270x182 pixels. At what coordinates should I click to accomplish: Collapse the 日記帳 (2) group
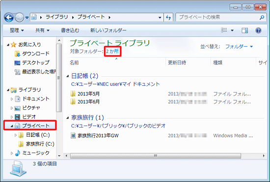pyautogui.click(x=68, y=76)
